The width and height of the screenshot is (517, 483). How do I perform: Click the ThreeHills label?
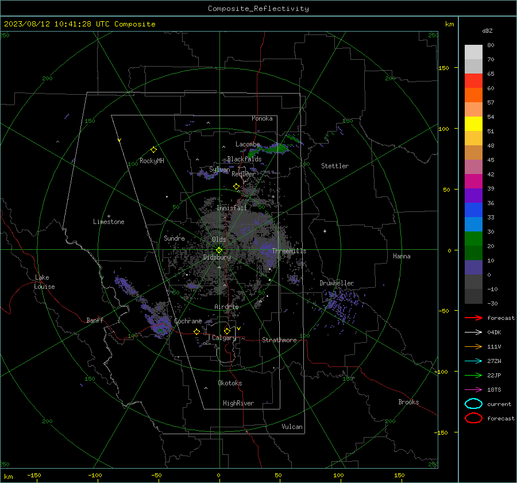click(x=289, y=251)
